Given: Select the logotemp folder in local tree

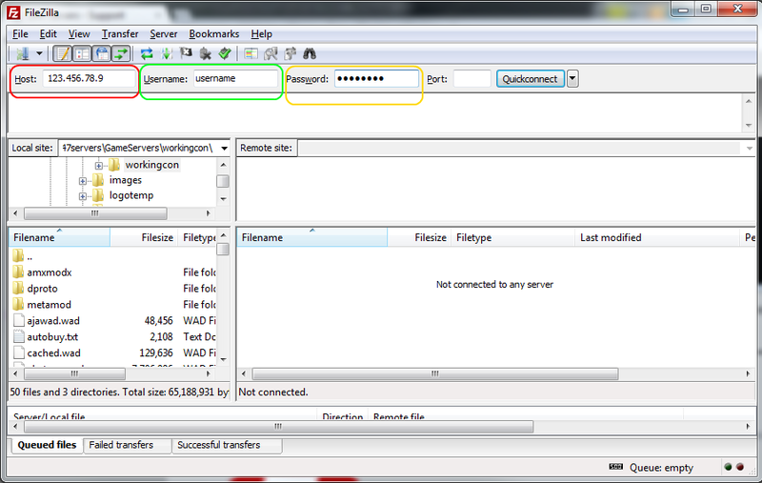Looking at the screenshot, I should point(131,195).
